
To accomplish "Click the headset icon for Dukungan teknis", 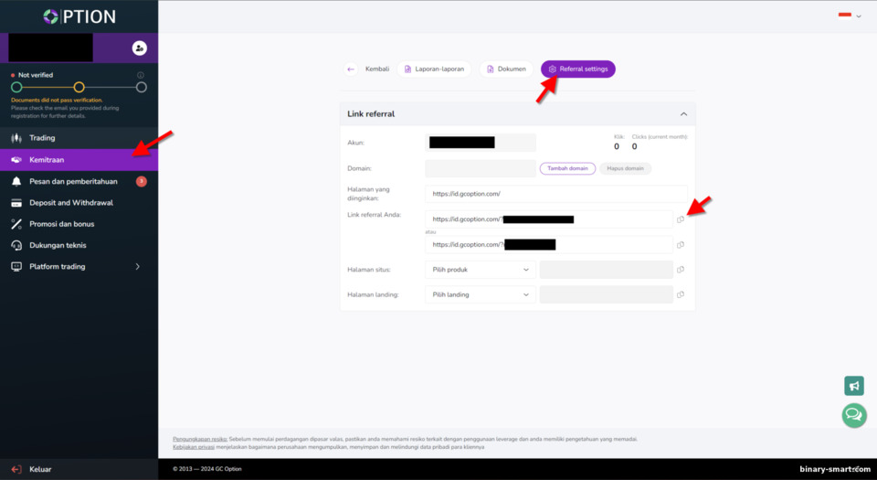I will coord(16,245).
